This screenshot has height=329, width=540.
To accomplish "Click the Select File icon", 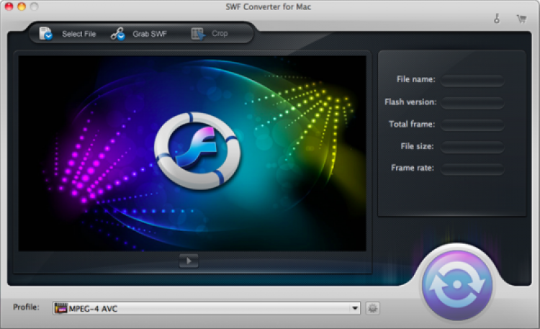I will tap(46, 33).
